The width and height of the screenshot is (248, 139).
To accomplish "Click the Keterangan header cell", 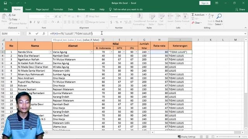I will [x=180, y=46].
